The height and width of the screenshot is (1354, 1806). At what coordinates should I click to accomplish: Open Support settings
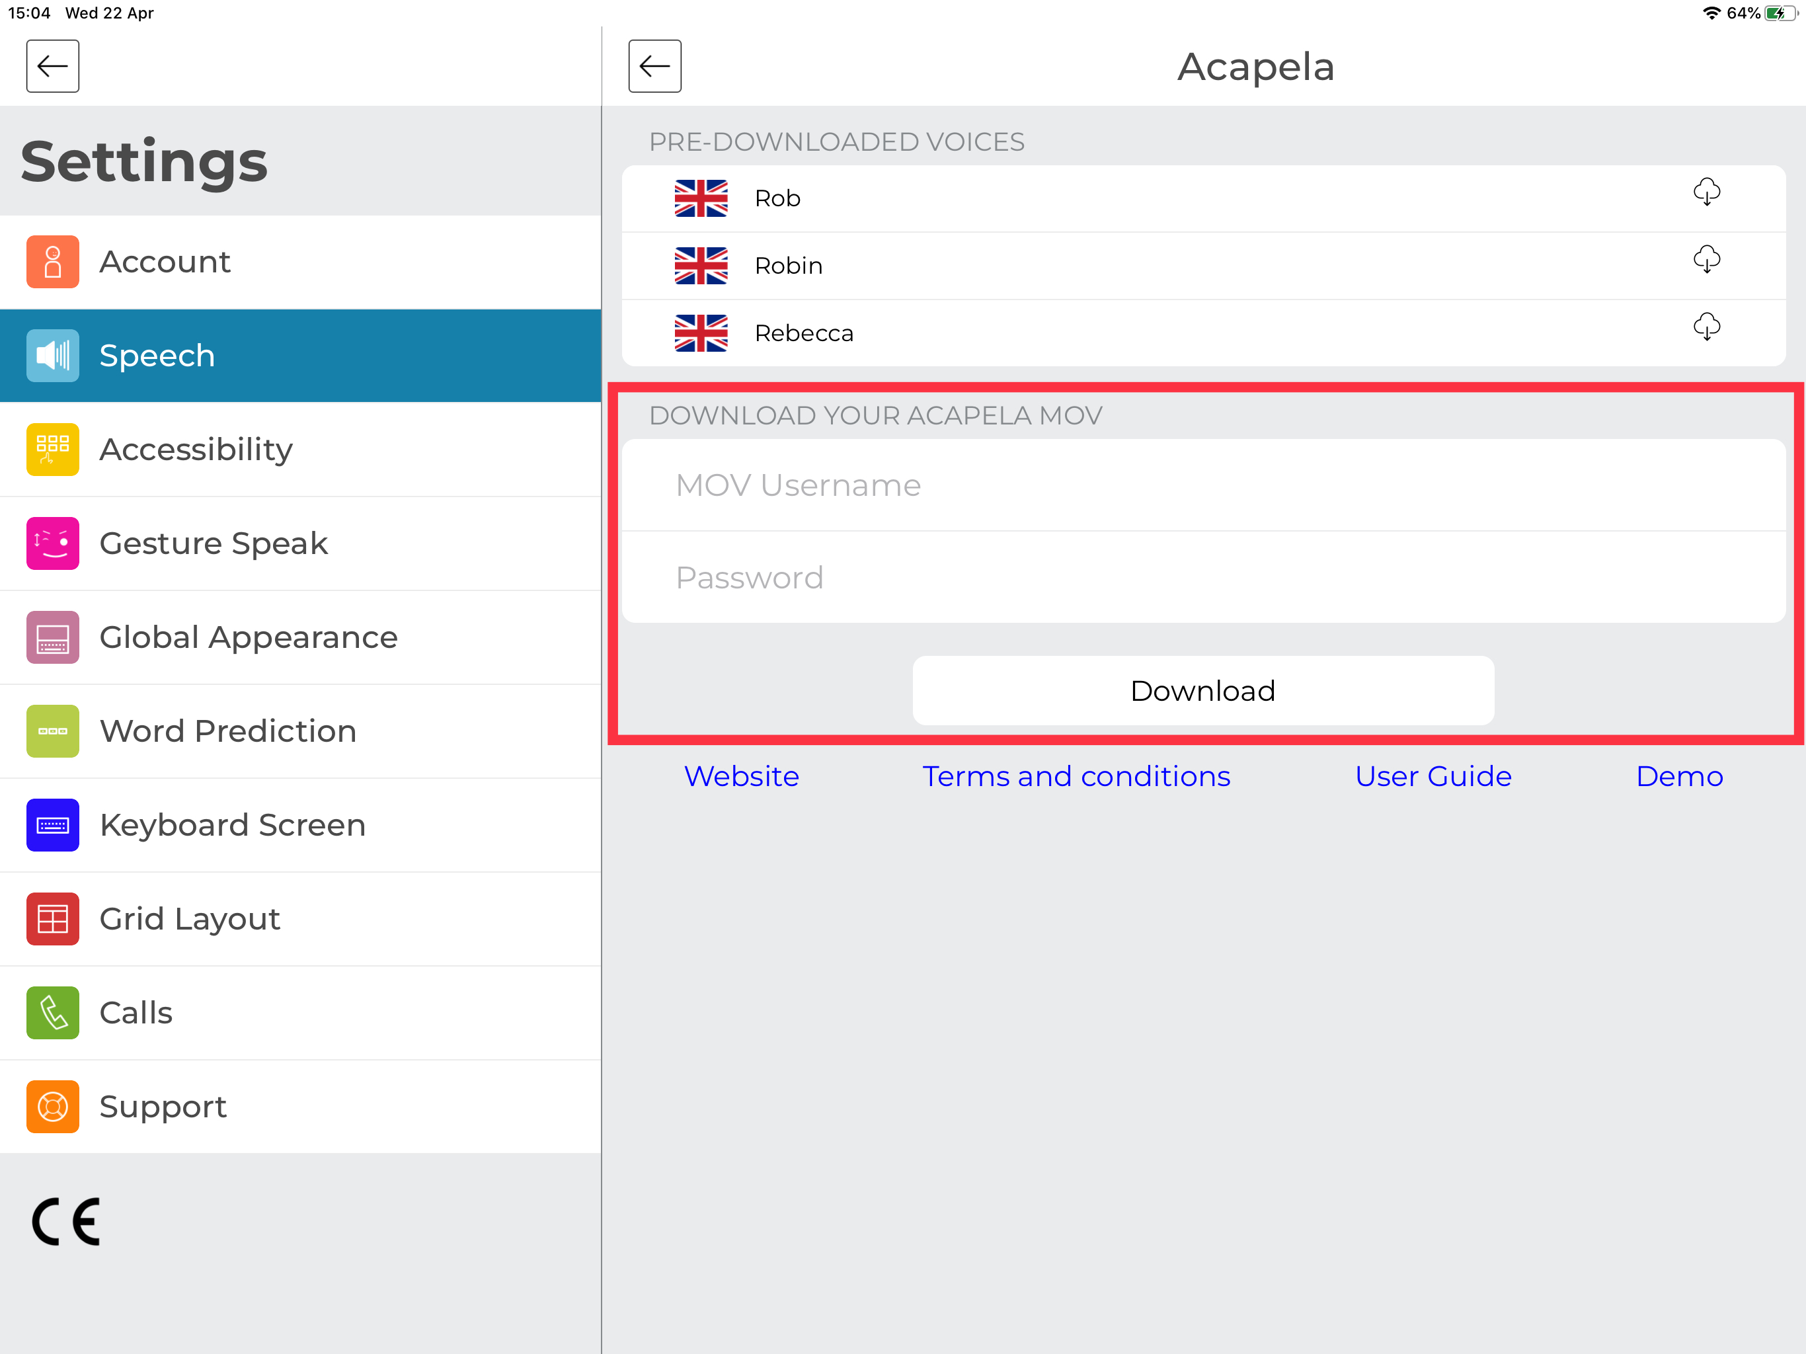click(301, 1107)
